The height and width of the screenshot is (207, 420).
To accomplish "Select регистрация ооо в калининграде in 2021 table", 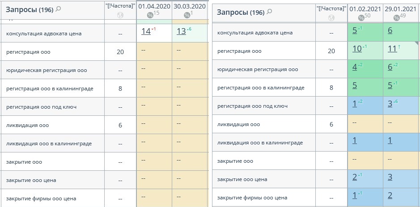I will click(261, 88).
